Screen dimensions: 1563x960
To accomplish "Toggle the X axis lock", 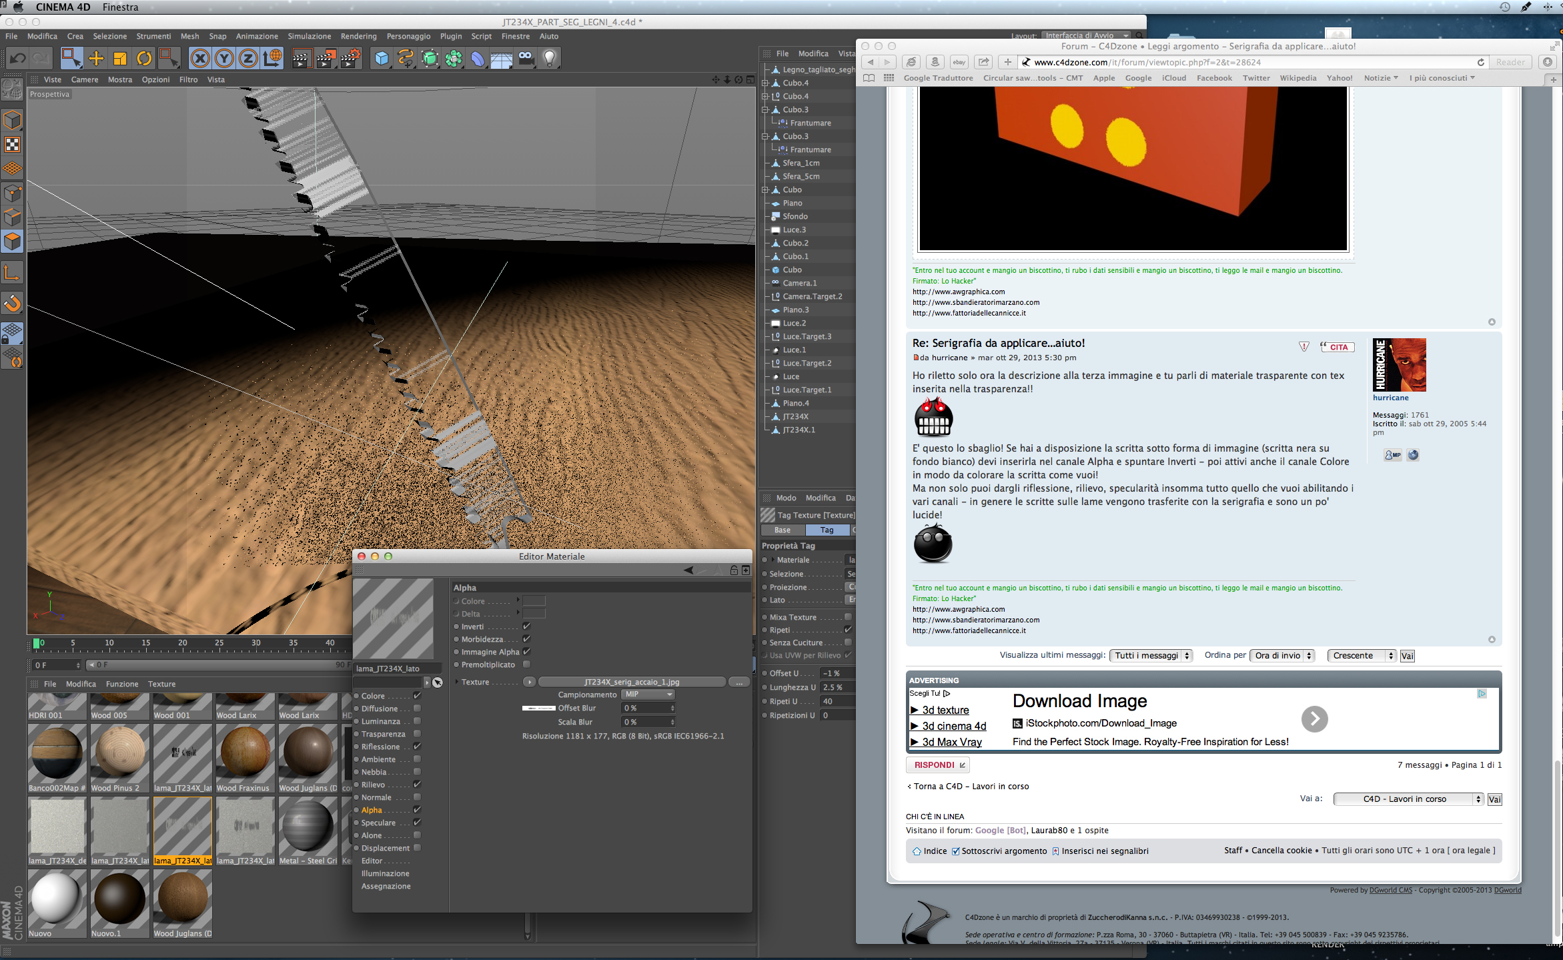I will 199,59.
